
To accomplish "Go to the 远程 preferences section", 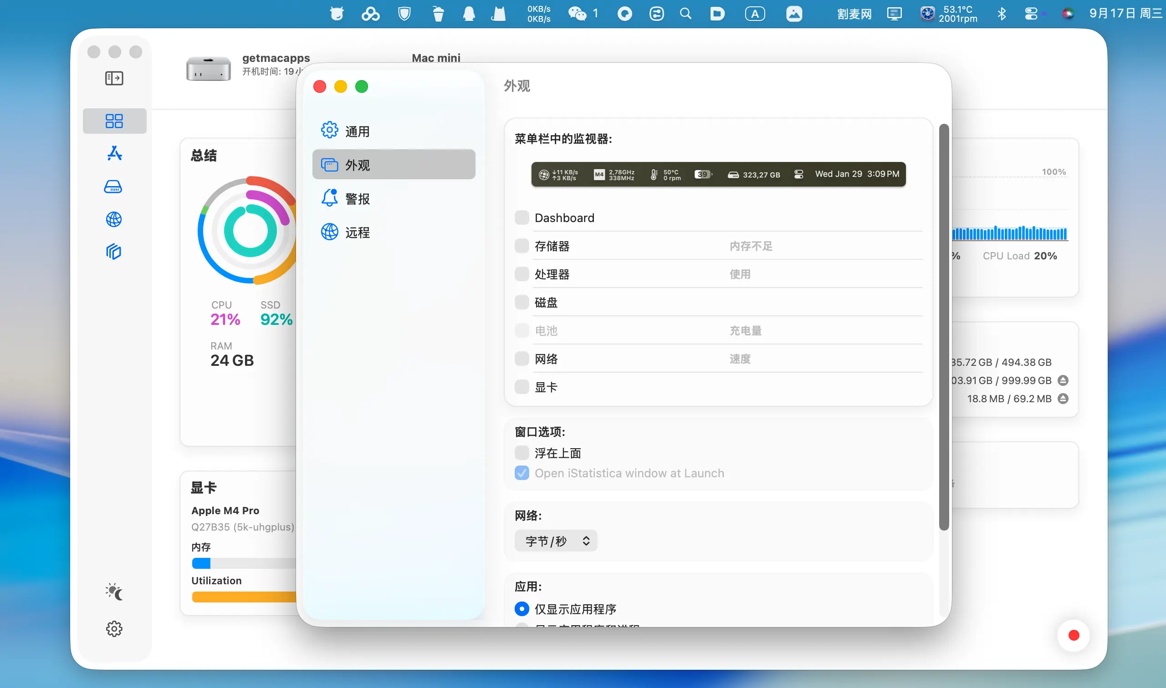I will point(357,232).
